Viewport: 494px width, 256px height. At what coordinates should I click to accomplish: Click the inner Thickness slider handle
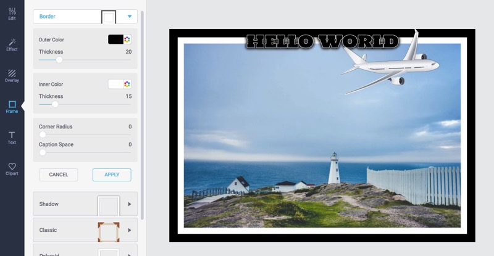[x=55, y=104]
